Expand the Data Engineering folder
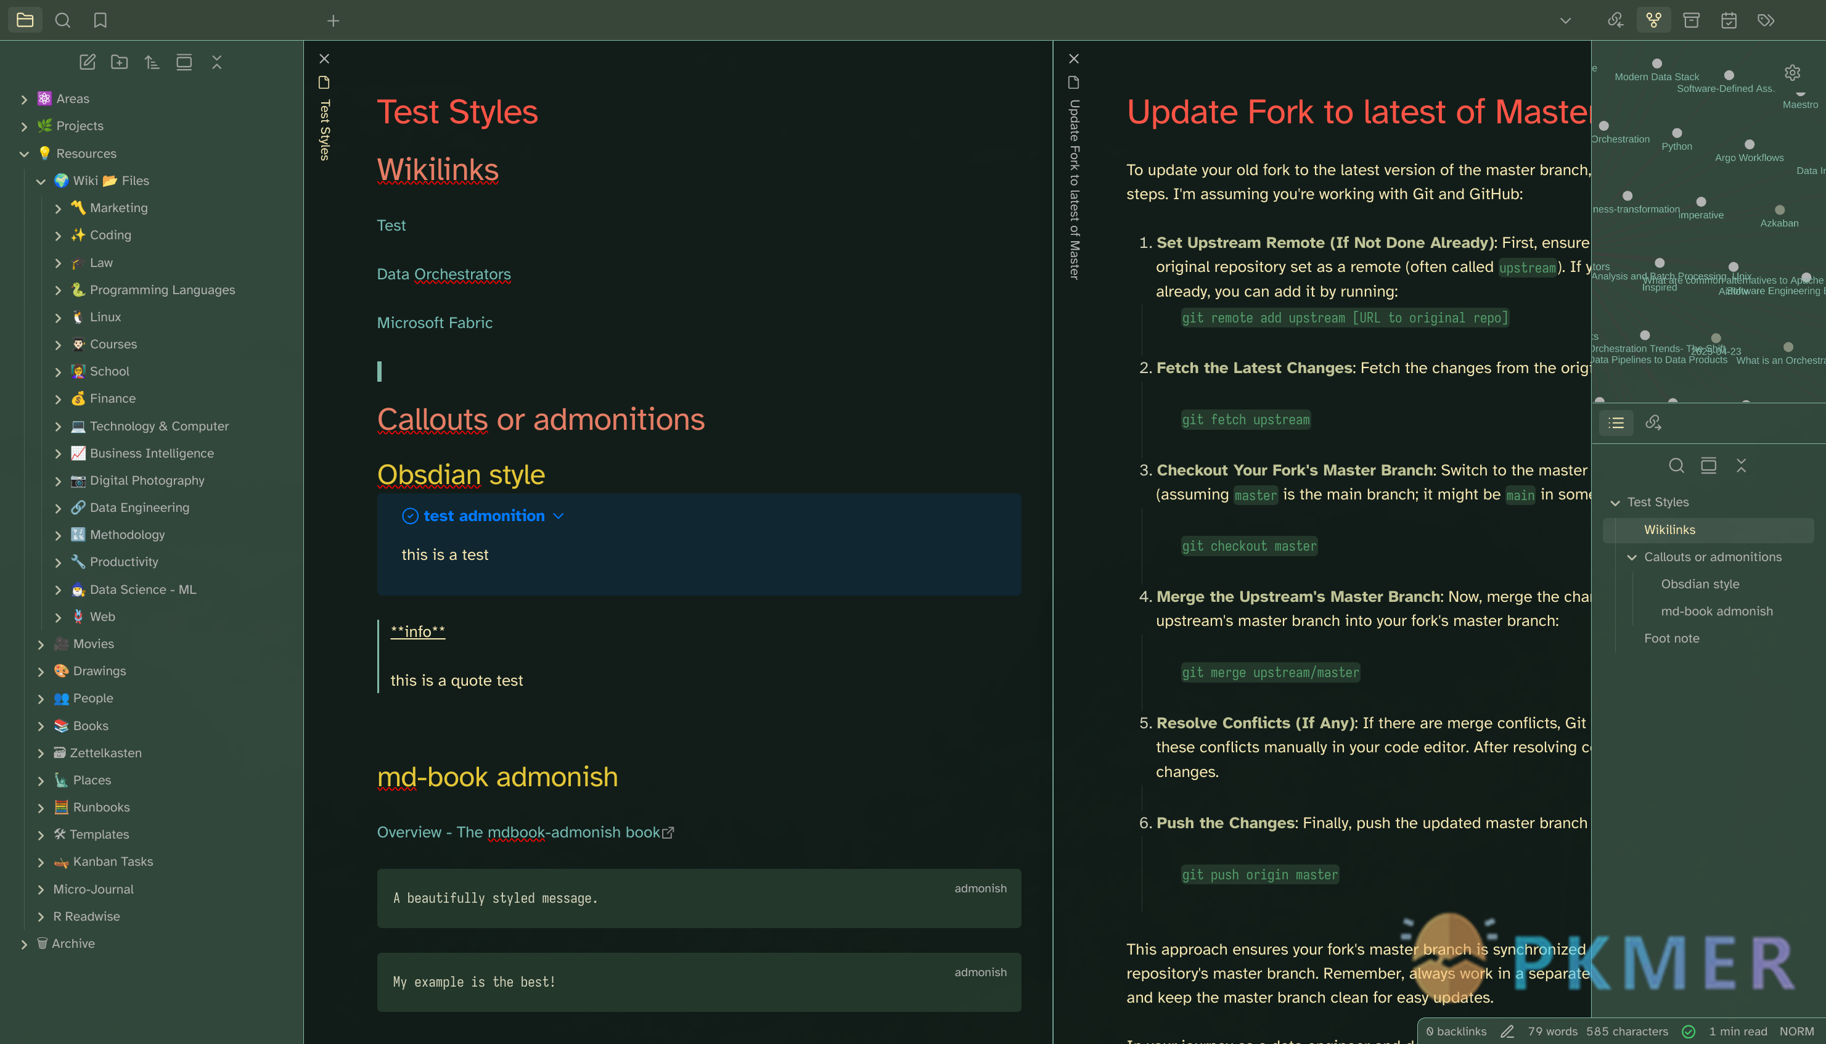Viewport: 1826px width, 1044px height. [x=58, y=508]
